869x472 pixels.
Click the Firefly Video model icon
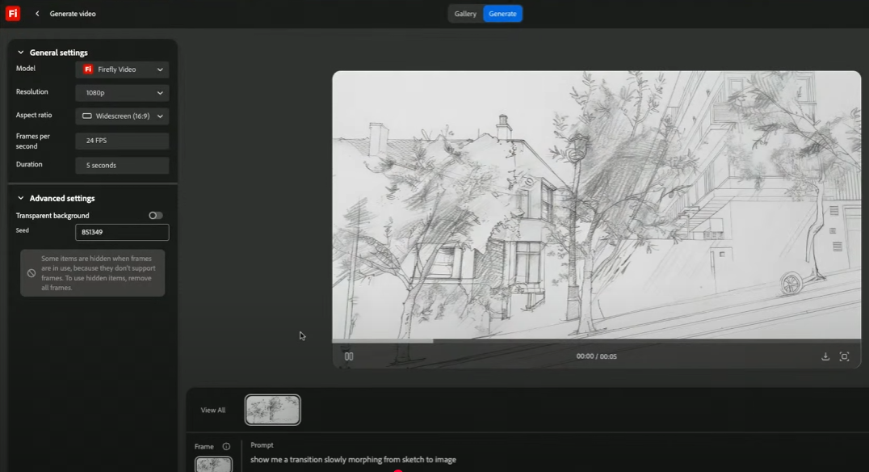88,70
